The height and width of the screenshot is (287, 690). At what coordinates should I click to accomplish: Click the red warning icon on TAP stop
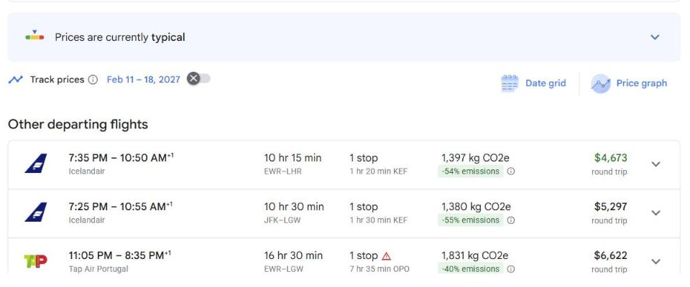[387, 256]
